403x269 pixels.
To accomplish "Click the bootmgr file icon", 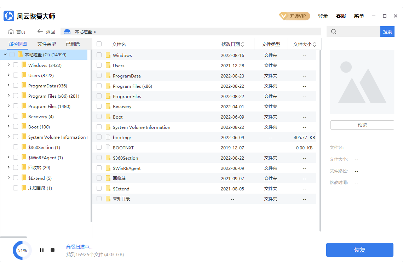I will pyautogui.click(x=108, y=137).
